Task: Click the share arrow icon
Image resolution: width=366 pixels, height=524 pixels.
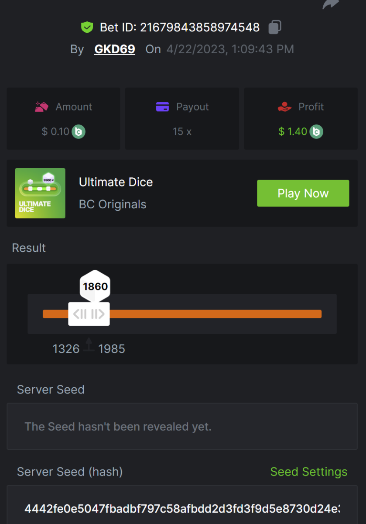Action: coord(330,4)
